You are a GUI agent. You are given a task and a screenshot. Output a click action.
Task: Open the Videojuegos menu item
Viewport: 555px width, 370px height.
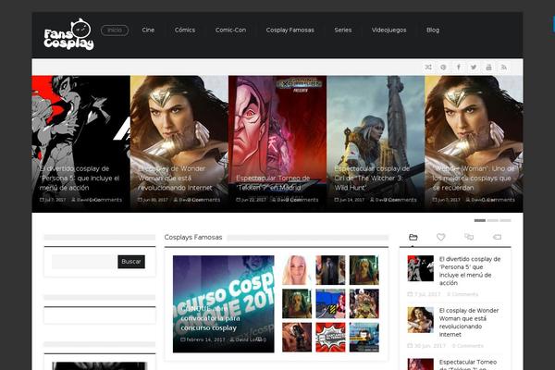click(x=389, y=31)
